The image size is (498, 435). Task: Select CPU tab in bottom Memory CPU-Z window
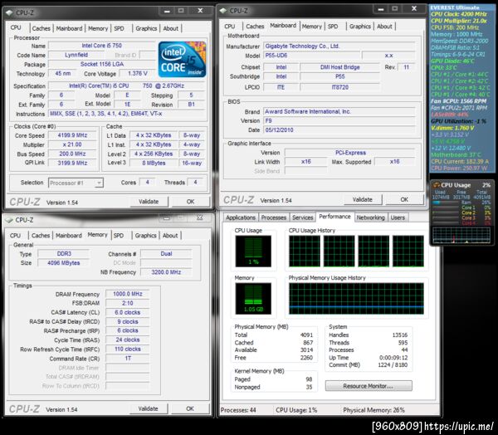tap(15, 236)
